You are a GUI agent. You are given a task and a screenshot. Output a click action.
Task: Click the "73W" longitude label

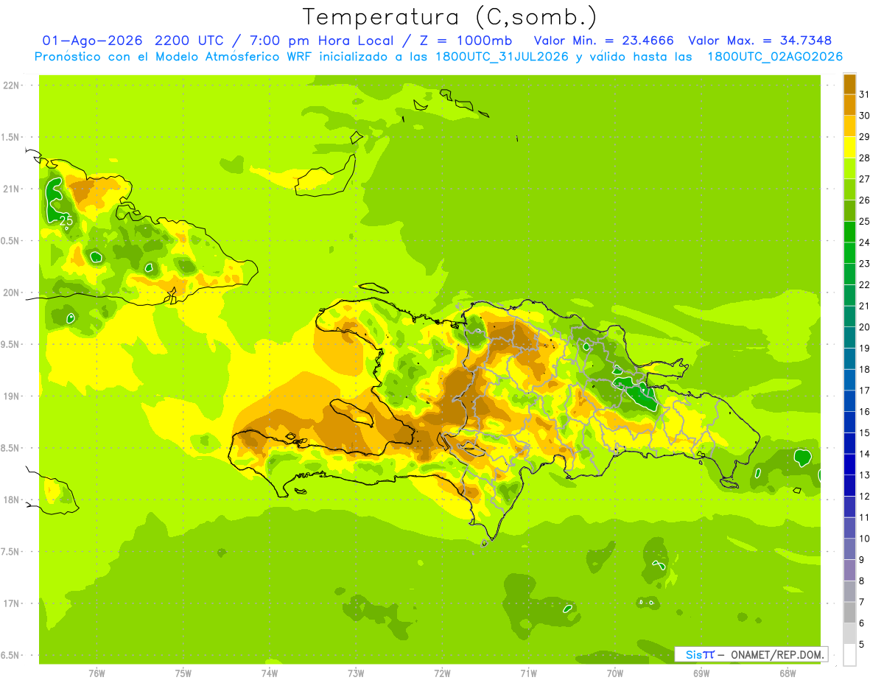[356, 673]
